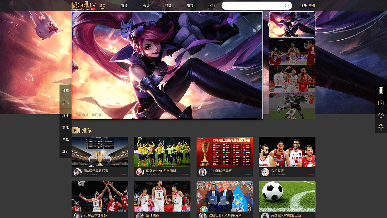Open the yellow team thumbnail for 国际米兰VS尤文图斯

tap(162, 152)
